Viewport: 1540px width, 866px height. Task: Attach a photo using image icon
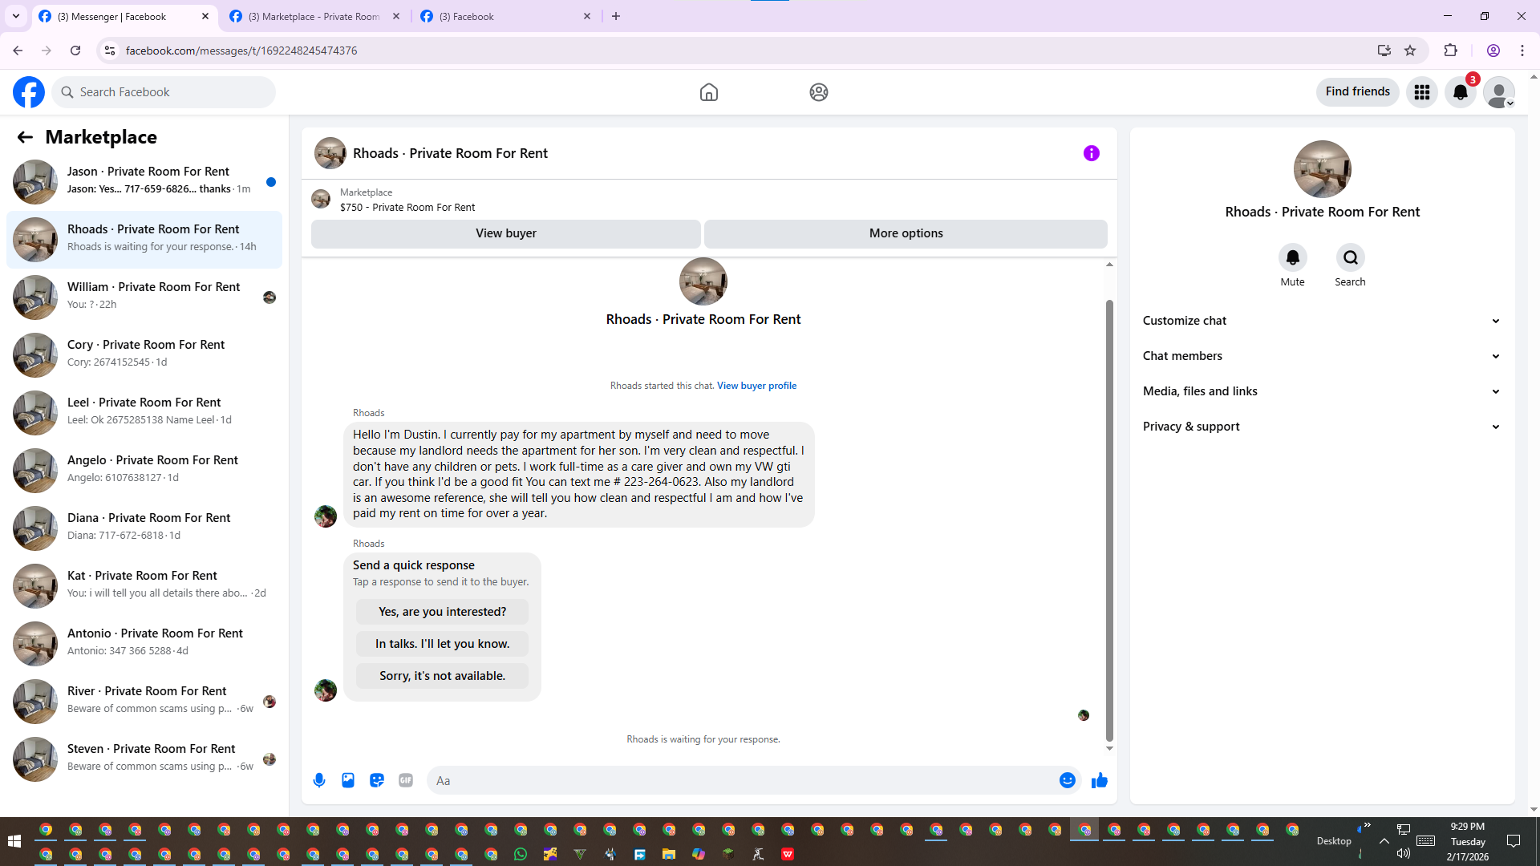click(x=348, y=780)
